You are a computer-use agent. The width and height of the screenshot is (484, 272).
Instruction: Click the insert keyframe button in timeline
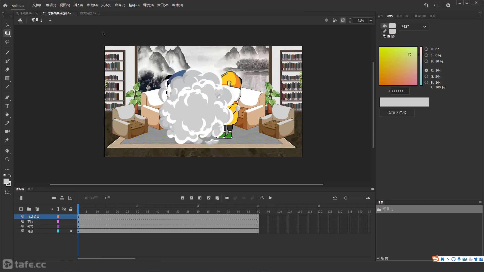tap(183, 198)
